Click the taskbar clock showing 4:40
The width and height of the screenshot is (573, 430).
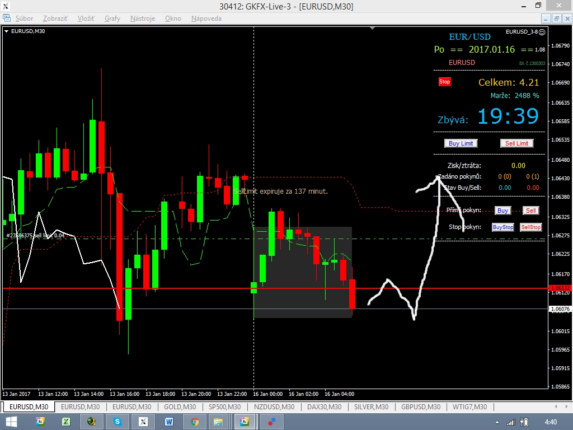pyautogui.click(x=551, y=422)
